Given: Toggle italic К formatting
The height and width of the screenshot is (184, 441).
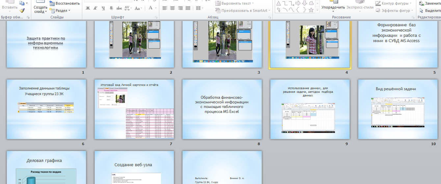Looking at the screenshot, I should pyautogui.click(x=95, y=8).
